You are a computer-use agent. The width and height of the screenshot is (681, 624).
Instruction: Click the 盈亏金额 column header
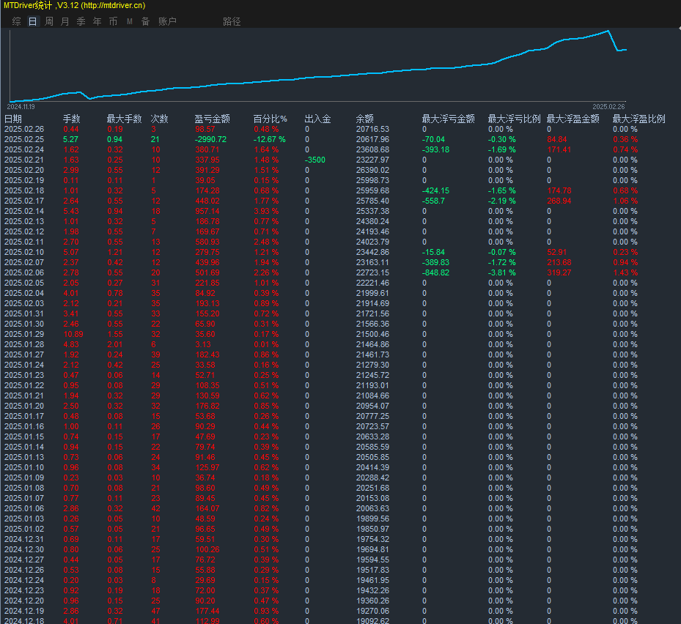pyautogui.click(x=212, y=119)
